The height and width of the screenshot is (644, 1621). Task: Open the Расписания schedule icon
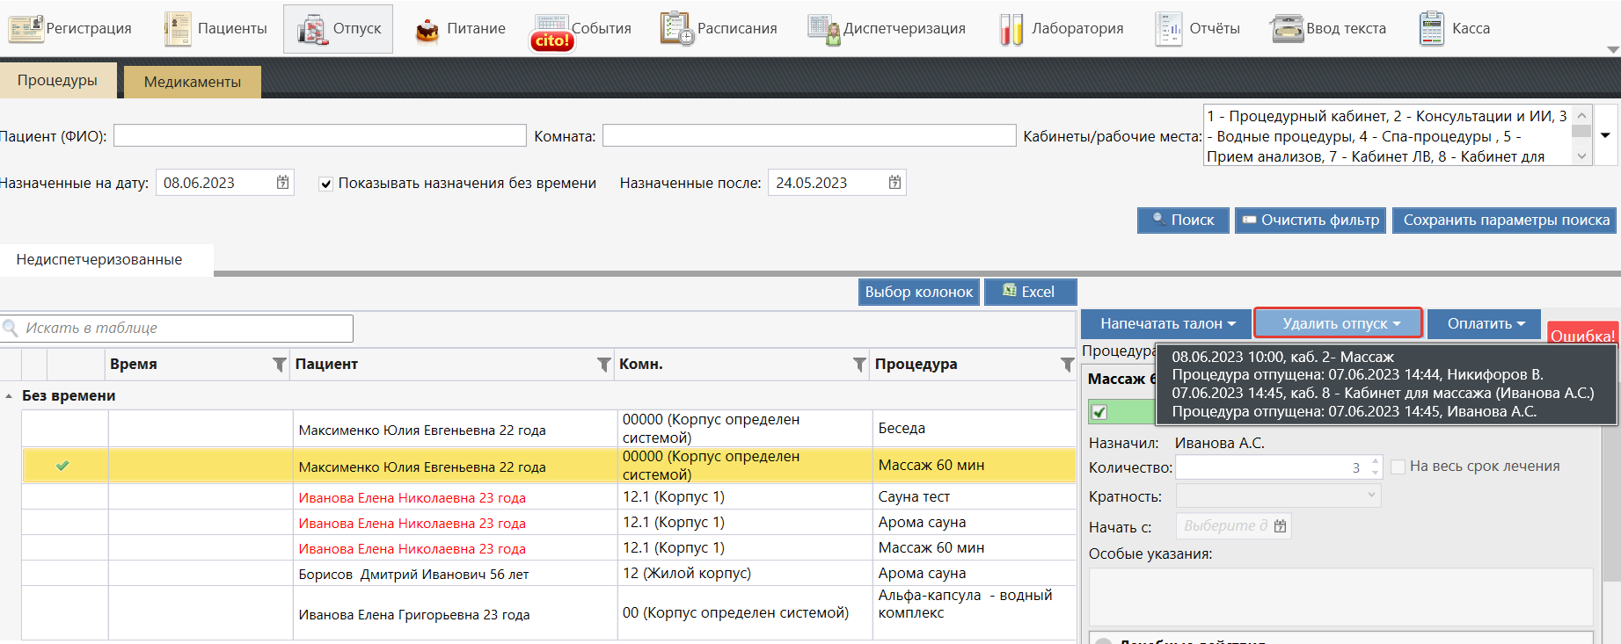click(x=676, y=29)
